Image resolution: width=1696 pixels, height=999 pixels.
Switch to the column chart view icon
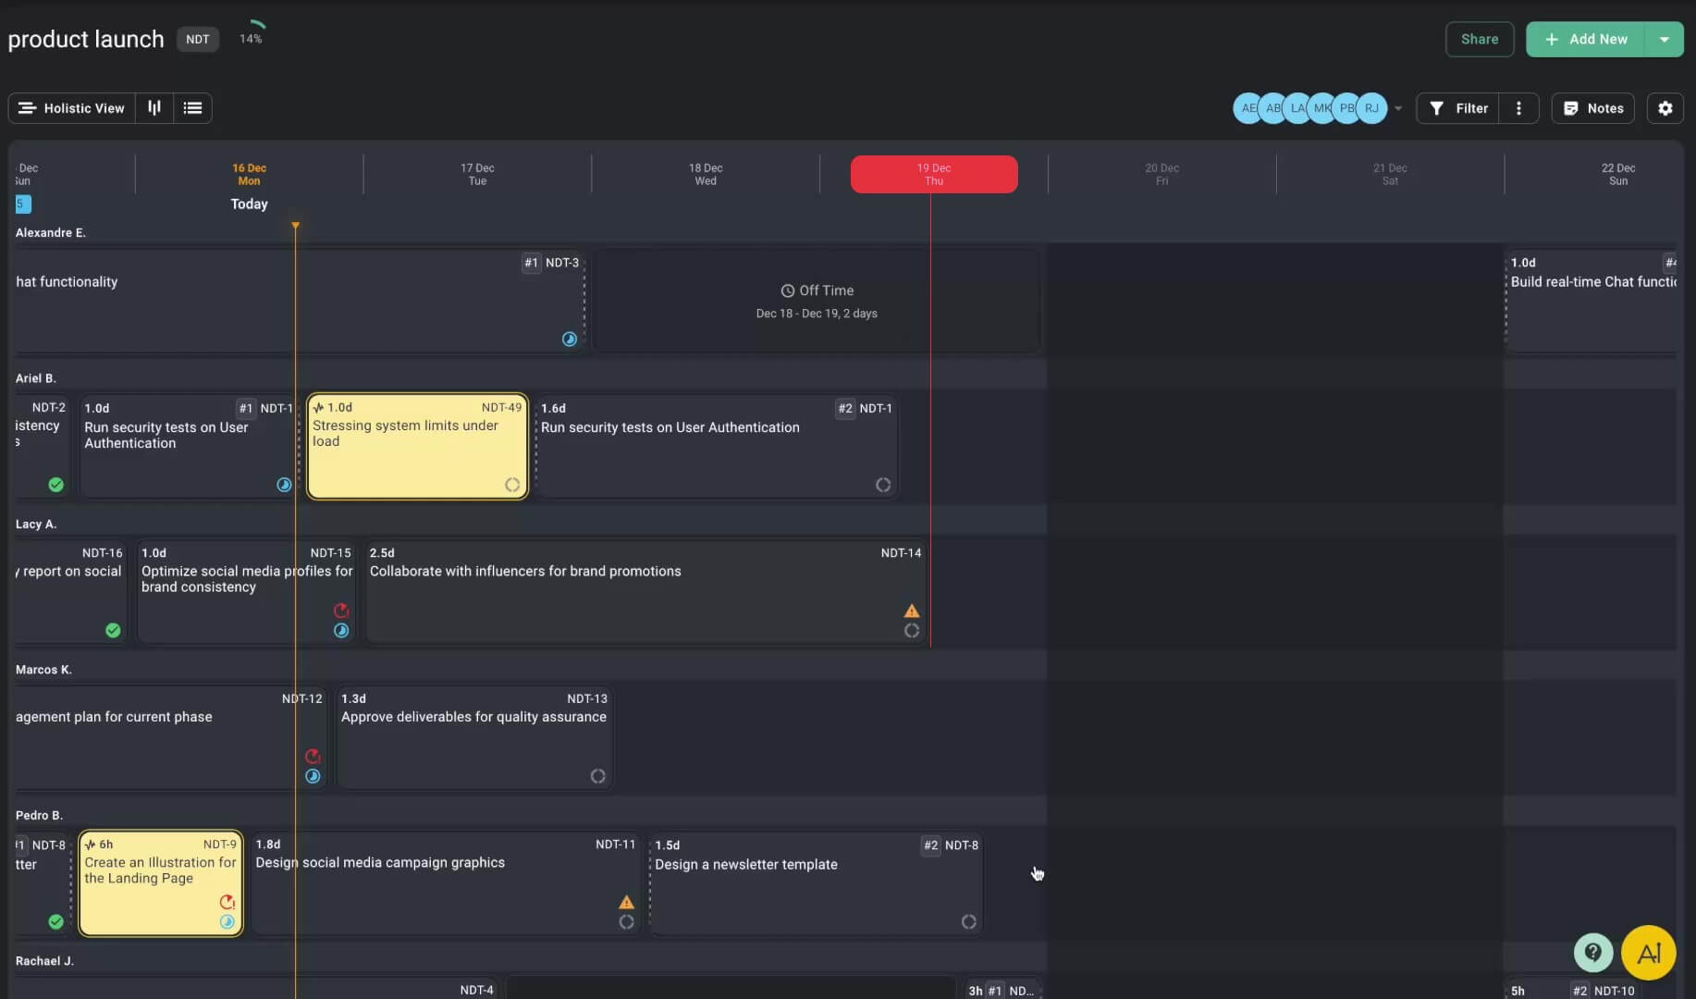pos(154,108)
